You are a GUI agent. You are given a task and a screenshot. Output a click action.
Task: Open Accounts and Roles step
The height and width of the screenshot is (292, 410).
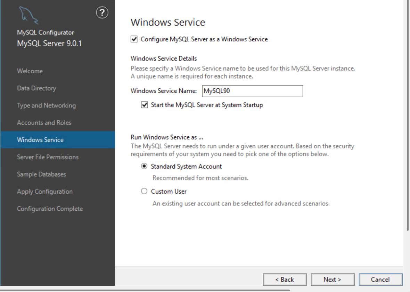tap(44, 123)
